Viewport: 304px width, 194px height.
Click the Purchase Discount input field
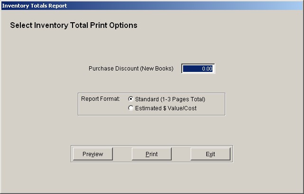[x=198, y=69]
